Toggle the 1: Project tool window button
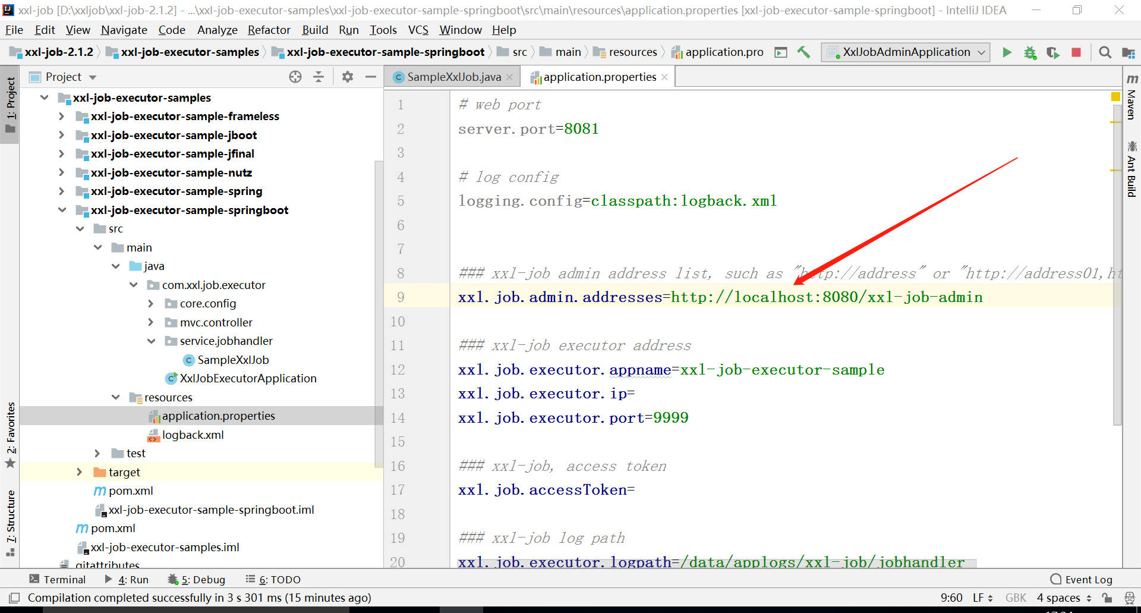Screen dimensions: 1141x613 pyautogui.click(x=11, y=105)
